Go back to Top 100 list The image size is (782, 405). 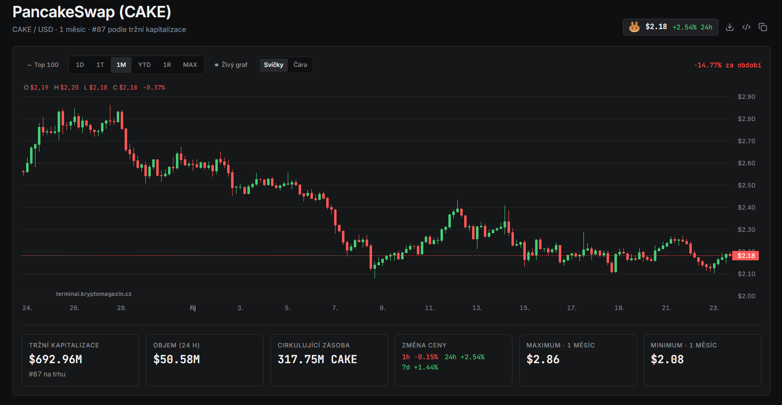[x=43, y=65]
